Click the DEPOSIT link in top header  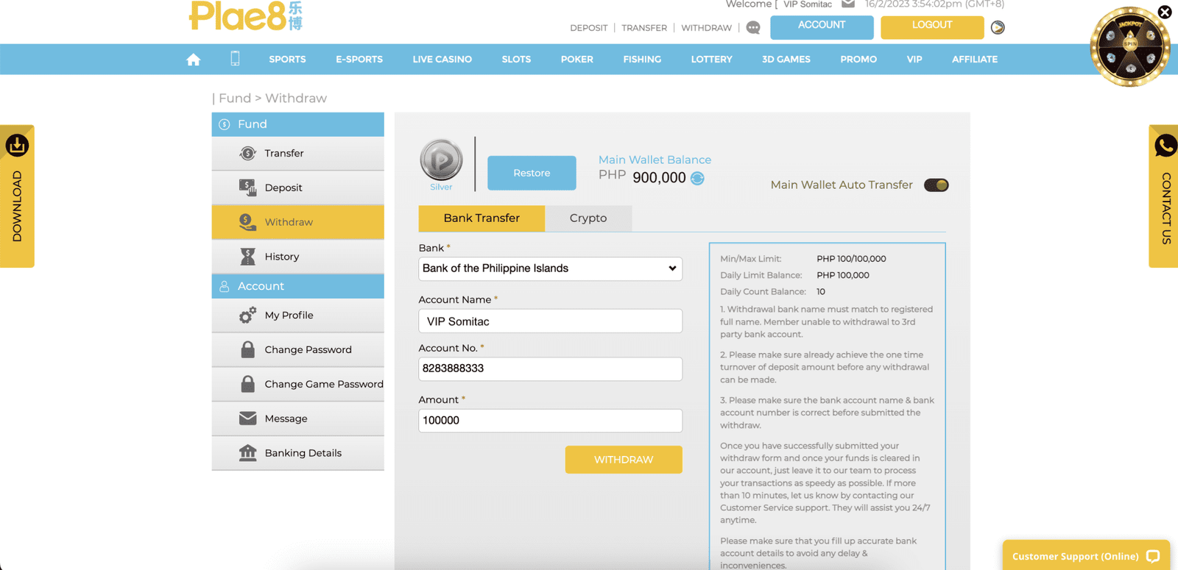[x=589, y=28]
